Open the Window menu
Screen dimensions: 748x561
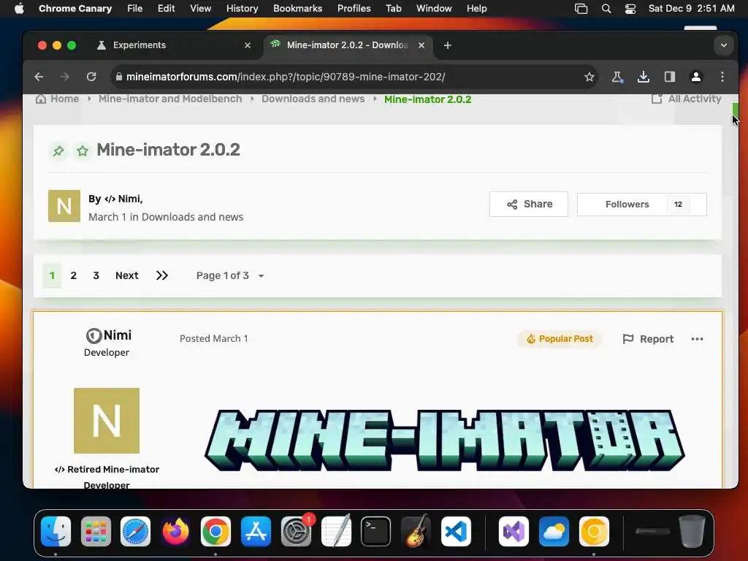point(434,8)
